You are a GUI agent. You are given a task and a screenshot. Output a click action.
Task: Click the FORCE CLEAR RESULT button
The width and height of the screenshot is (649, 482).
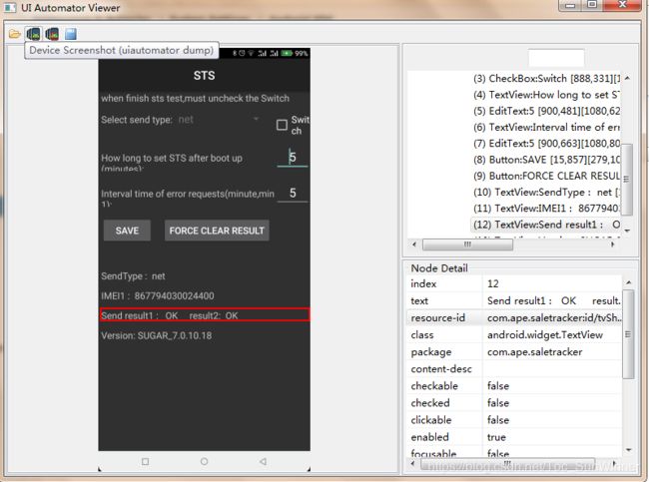(x=217, y=231)
